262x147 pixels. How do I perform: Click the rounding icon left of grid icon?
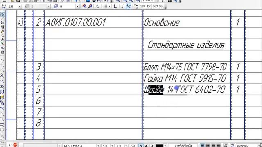[97, 7]
